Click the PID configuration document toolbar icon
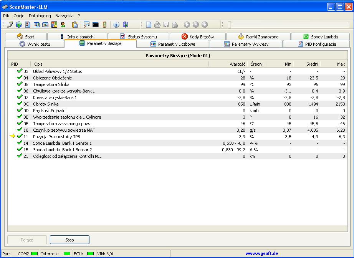Image resolution: width=354 pixels, height=258 pixels. pos(28,25)
